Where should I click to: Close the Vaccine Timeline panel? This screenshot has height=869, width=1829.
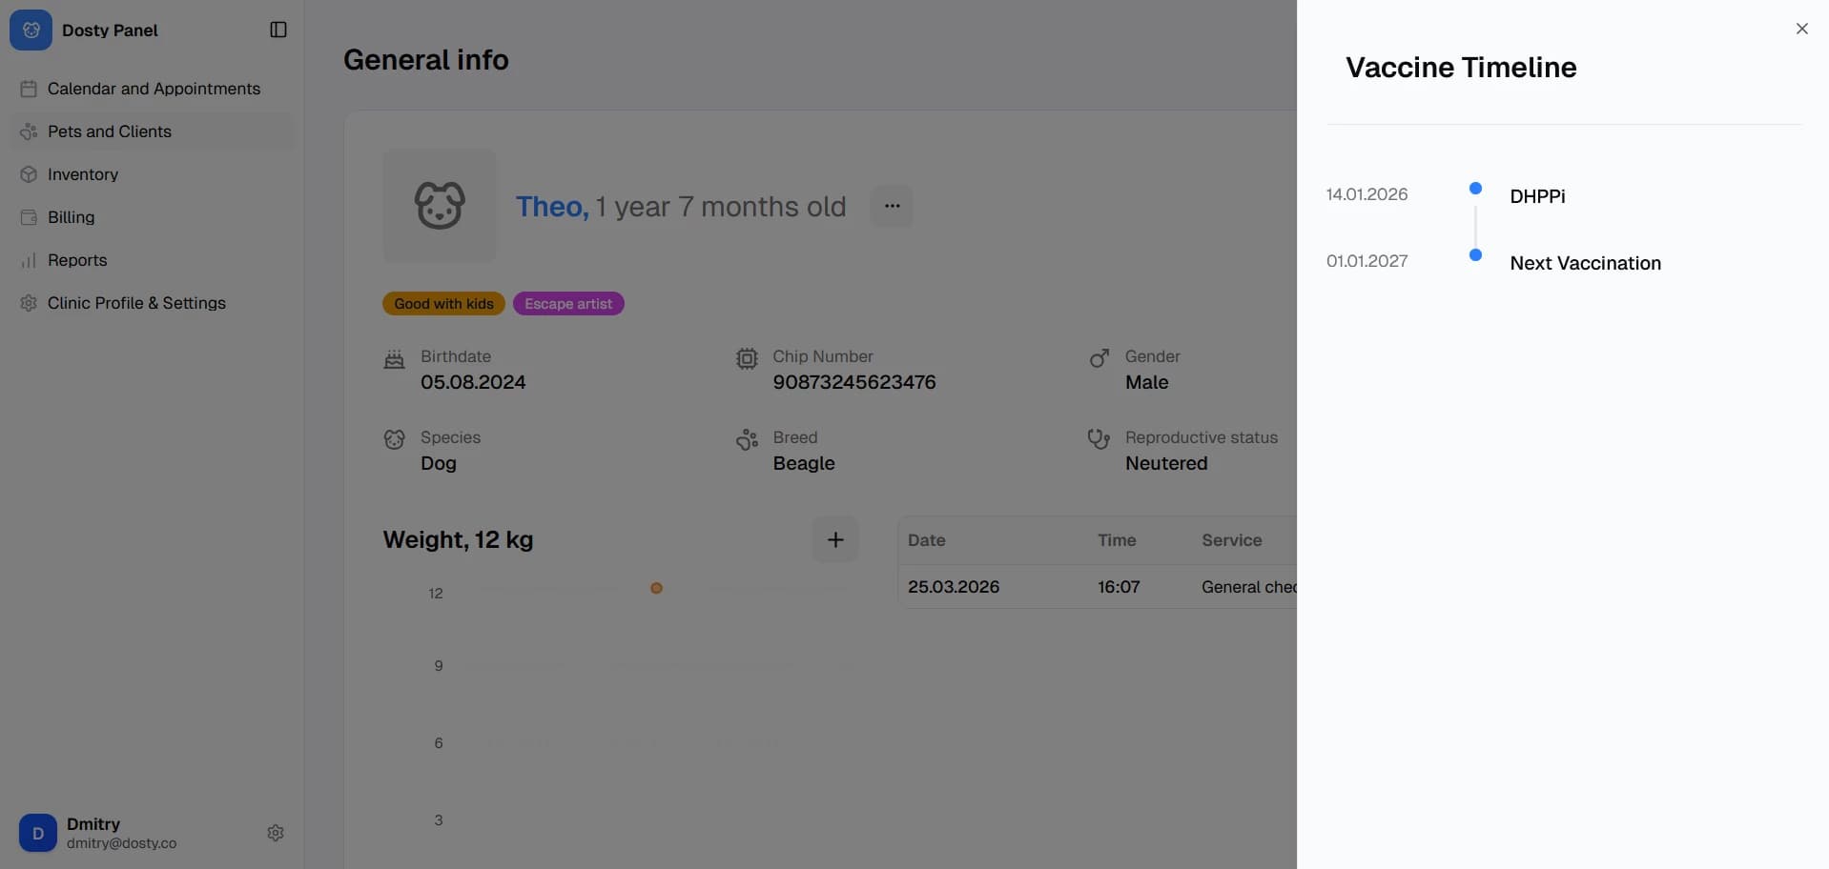point(1801,29)
